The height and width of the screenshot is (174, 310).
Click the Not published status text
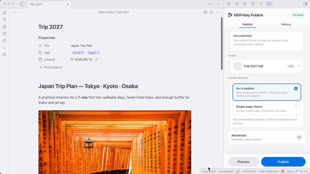243,36
